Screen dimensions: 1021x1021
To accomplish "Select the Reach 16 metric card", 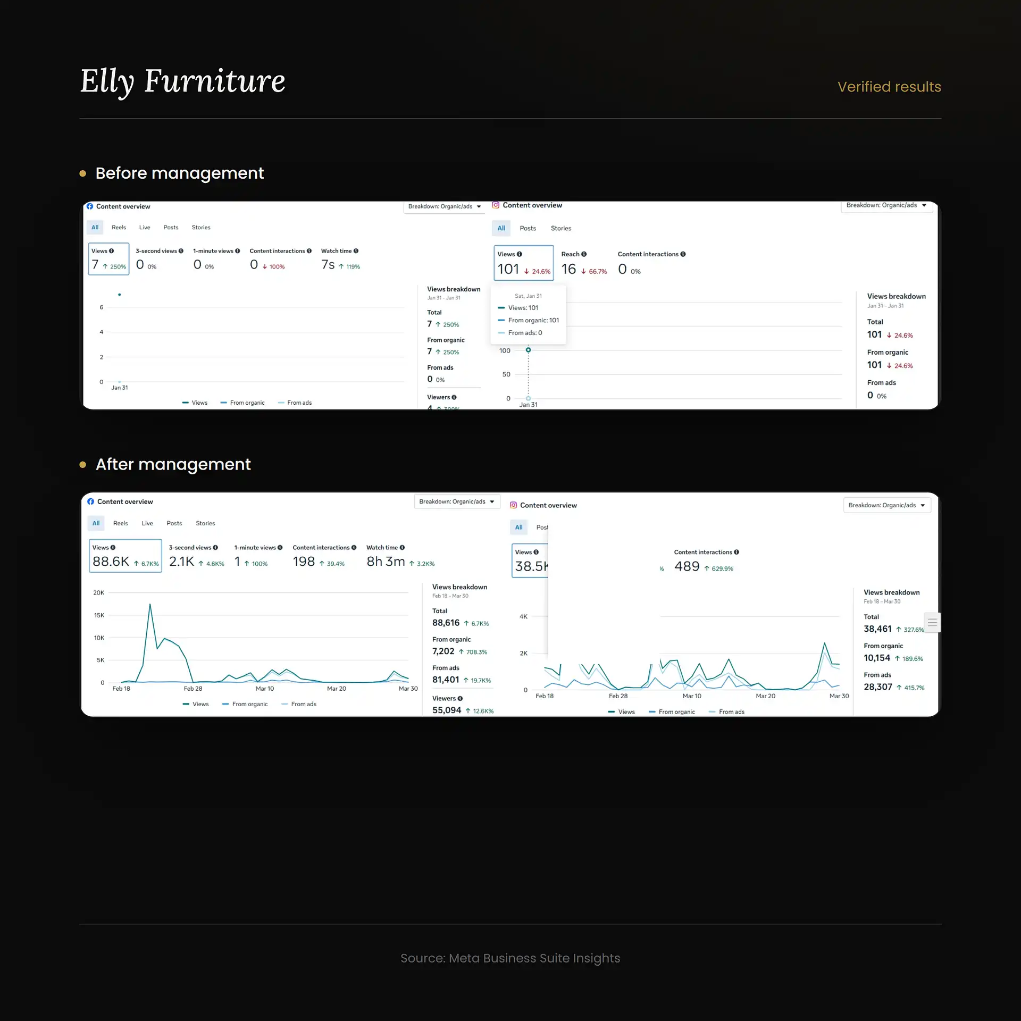I will pos(584,263).
